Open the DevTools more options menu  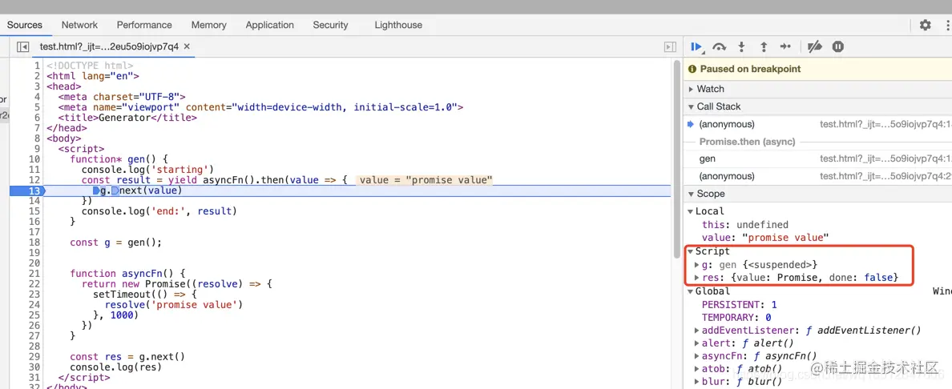point(947,25)
